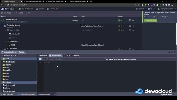Open the Node ID 2935 dropdown
This screenshot has width=177, height=100.
[x=10, y=56]
